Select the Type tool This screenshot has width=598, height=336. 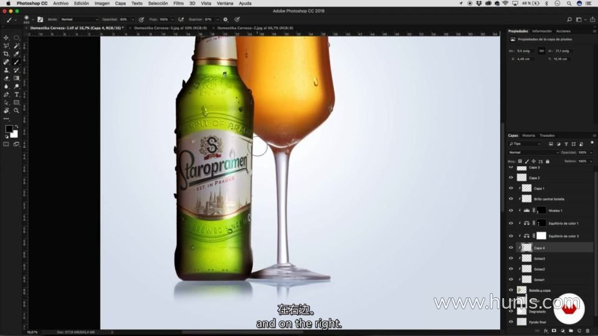16,95
